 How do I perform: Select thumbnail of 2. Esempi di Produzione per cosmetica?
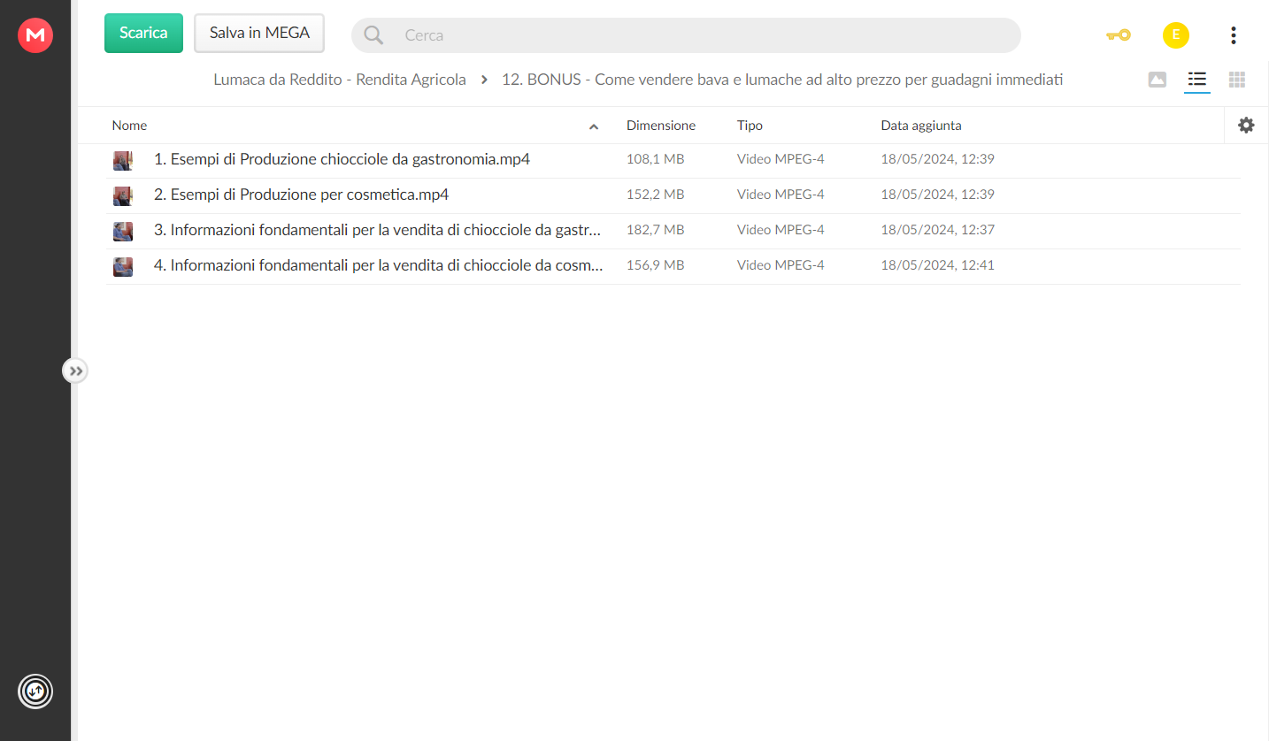point(123,195)
